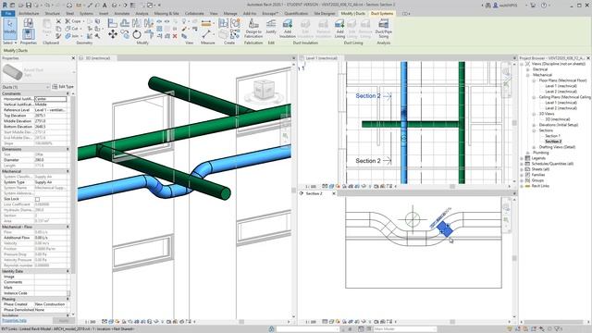Expand the Plumbing node in Project Browser
592x333 pixels.
pos(528,153)
